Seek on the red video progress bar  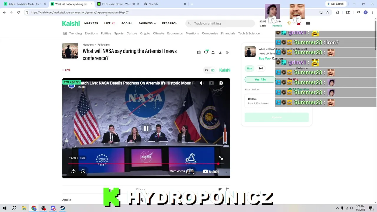[146, 164]
